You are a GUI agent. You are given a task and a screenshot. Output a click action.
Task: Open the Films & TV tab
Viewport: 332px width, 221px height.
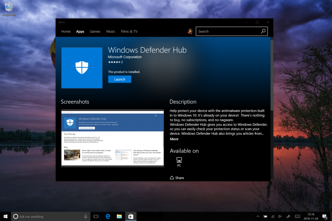129,32
